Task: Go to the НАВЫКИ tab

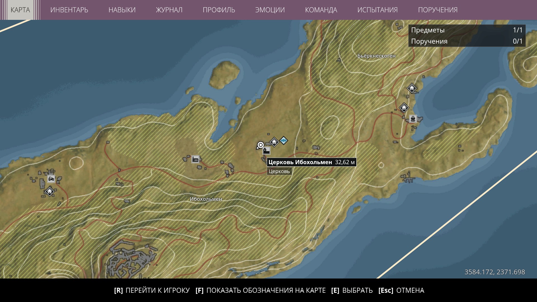Action: pyautogui.click(x=122, y=10)
